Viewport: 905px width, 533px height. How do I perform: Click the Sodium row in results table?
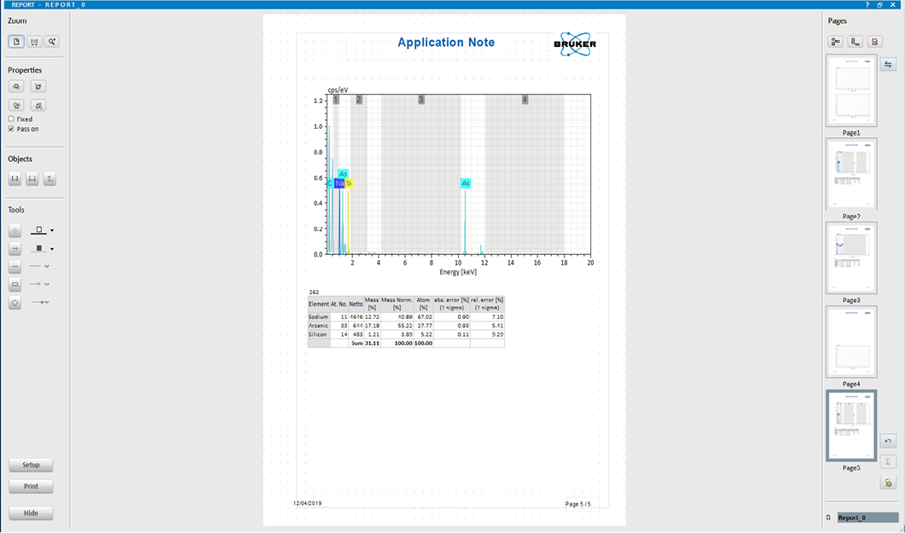click(x=406, y=316)
